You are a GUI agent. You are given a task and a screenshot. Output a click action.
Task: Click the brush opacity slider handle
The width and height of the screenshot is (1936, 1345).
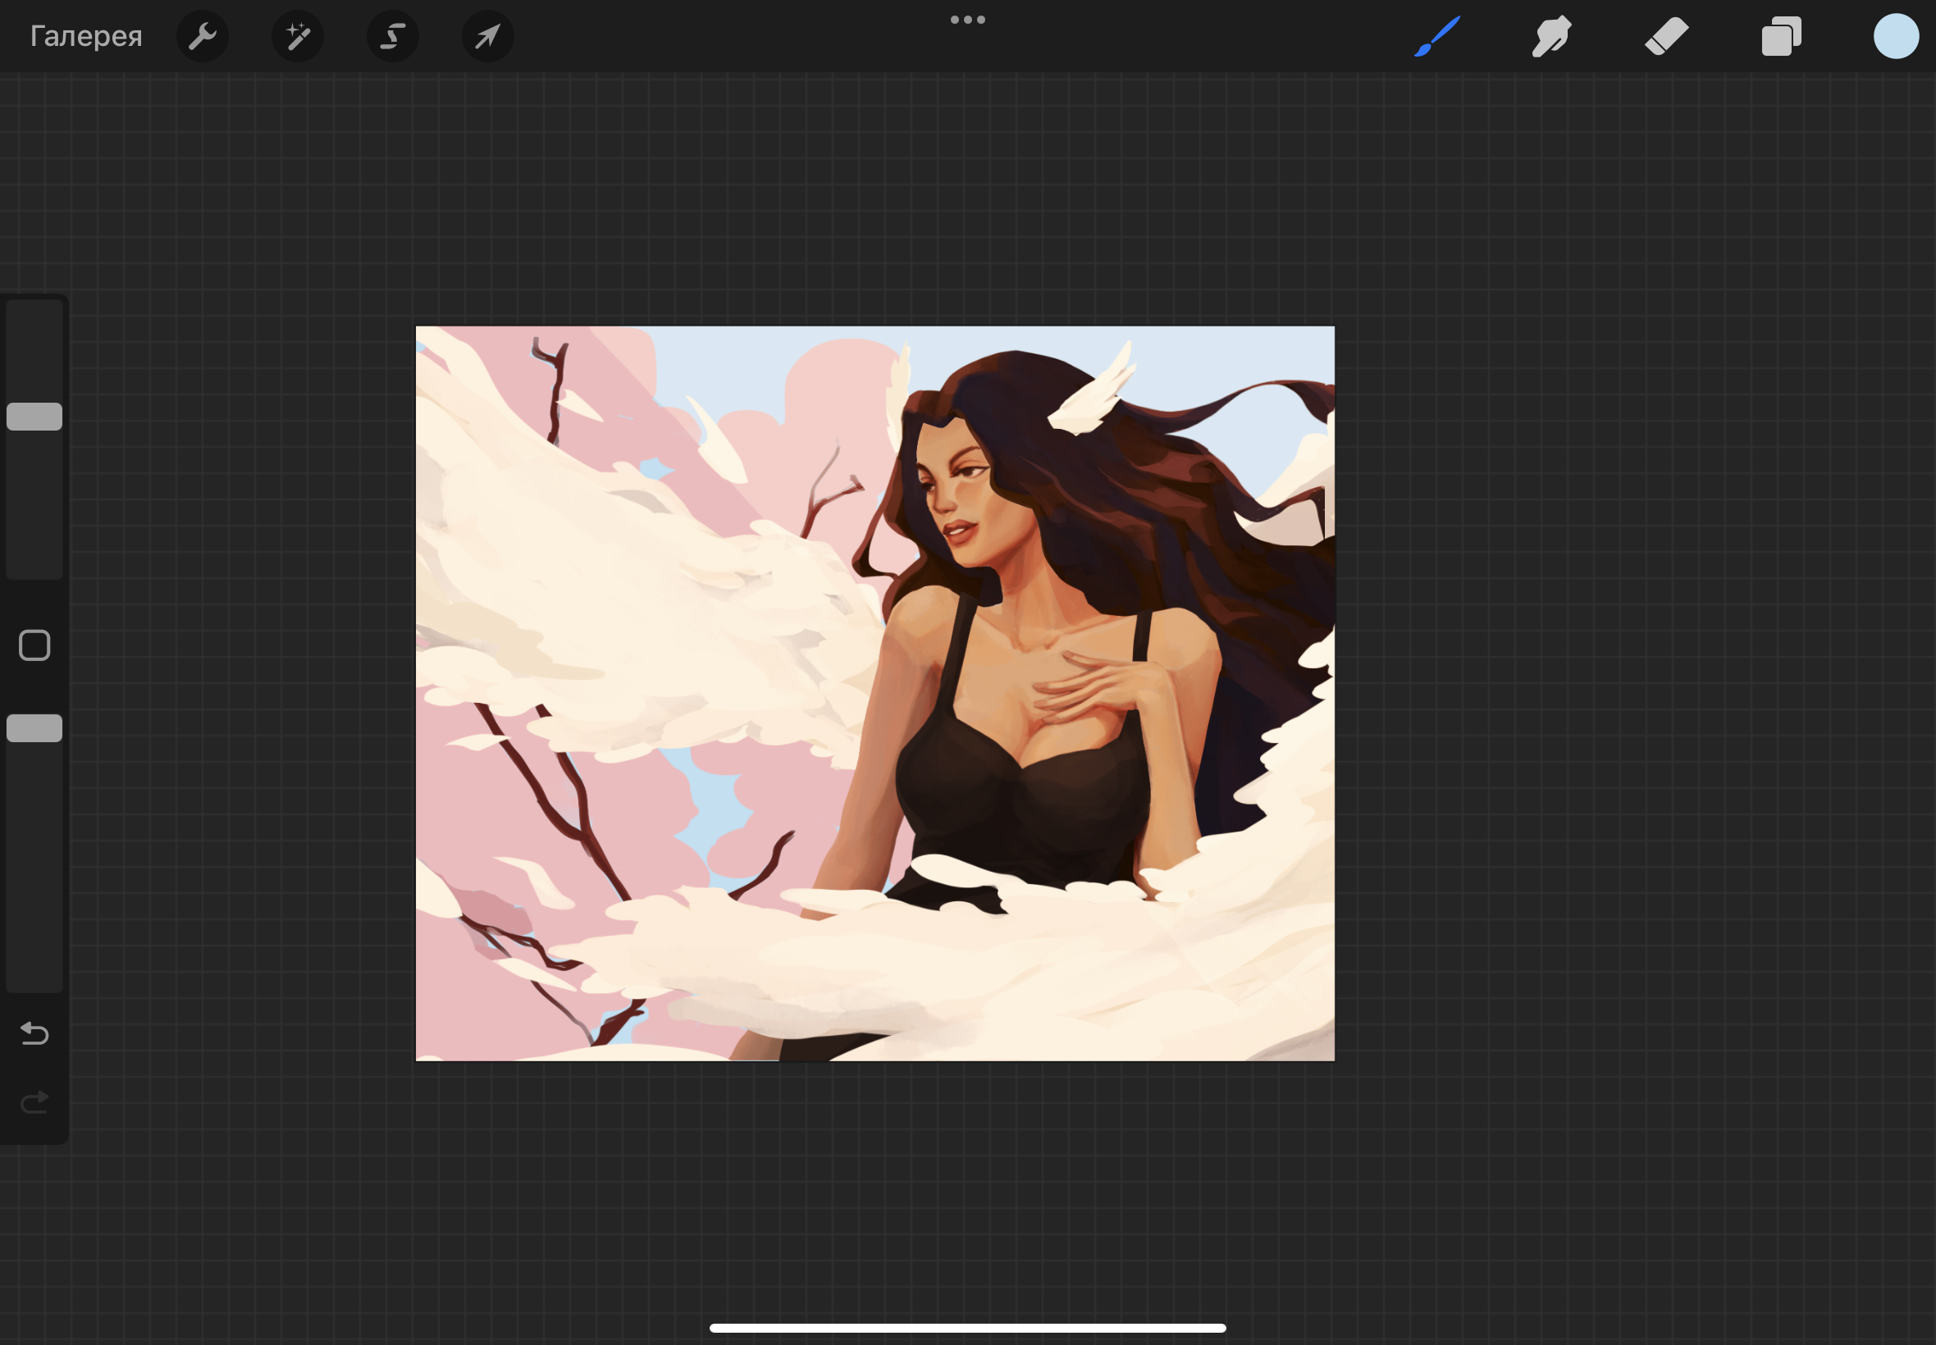pos(34,728)
